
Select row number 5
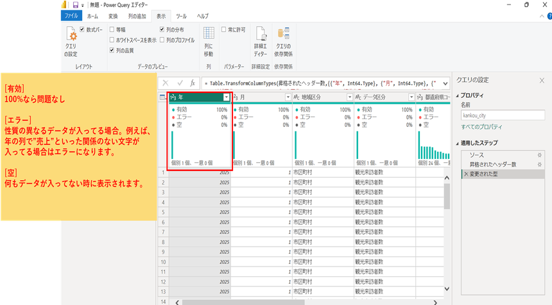click(163, 212)
